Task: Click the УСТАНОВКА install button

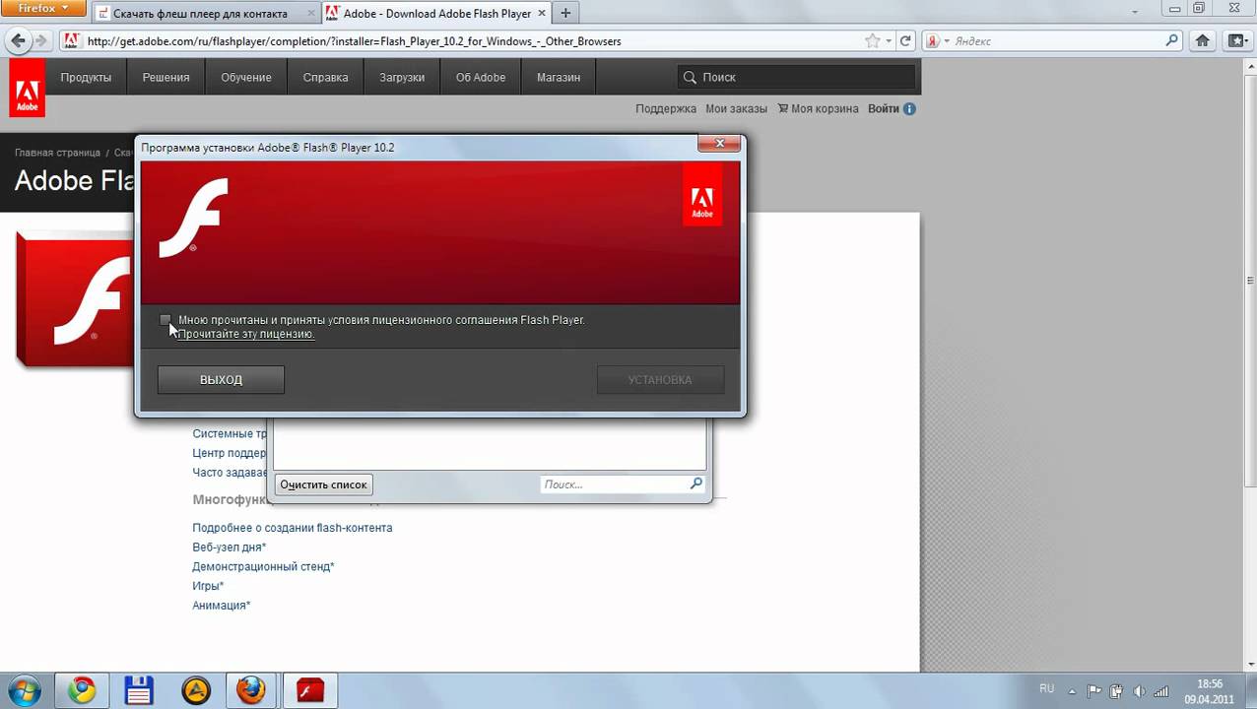Action: click(x=660, y=380)
